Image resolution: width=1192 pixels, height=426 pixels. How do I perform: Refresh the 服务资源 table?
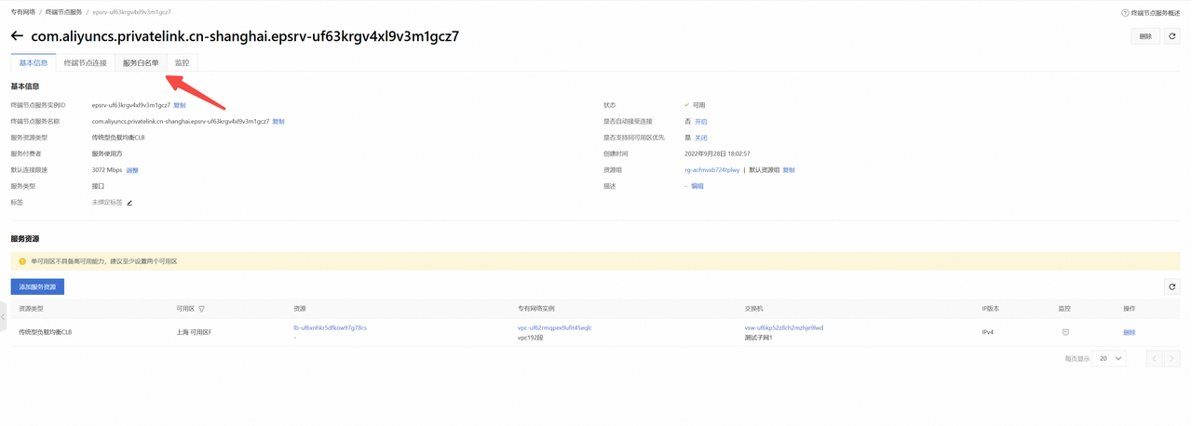[x=1172, y=286]
